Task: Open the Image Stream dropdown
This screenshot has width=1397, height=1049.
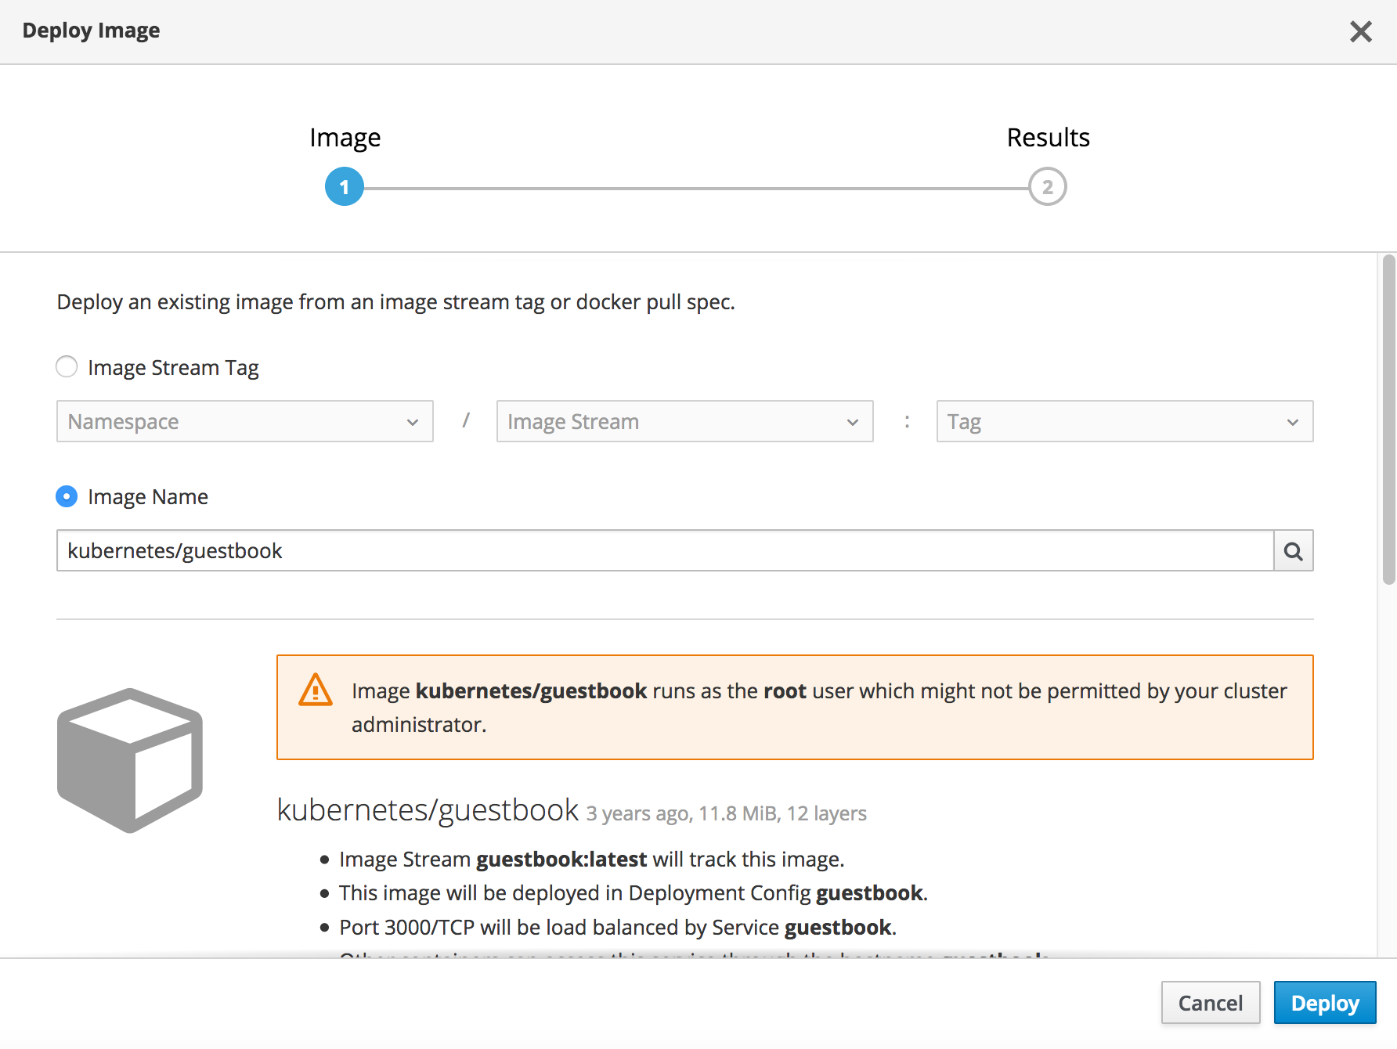Action: point(685,421)
